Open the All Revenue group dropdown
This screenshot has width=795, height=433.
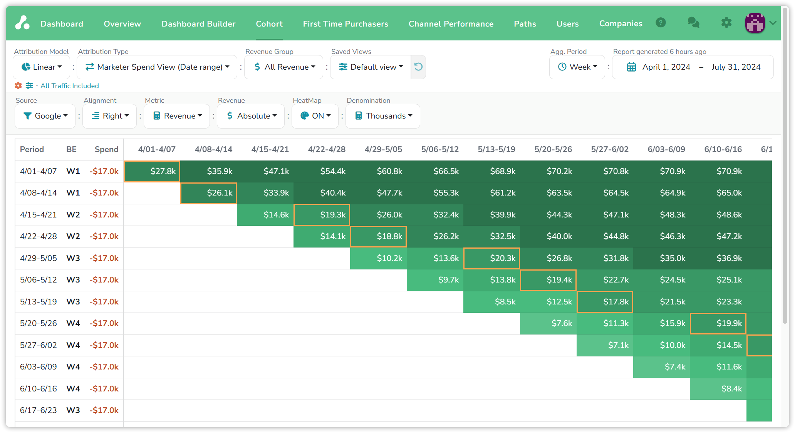point(284,67)
